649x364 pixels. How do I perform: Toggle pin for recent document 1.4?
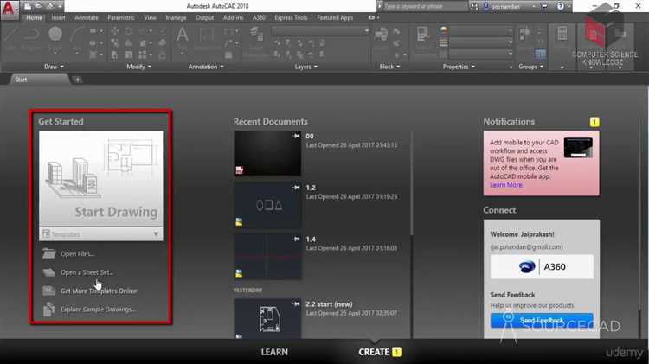(x=296, y=239)
